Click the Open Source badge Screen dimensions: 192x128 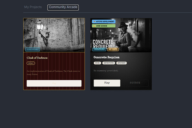tap(104, 26)
